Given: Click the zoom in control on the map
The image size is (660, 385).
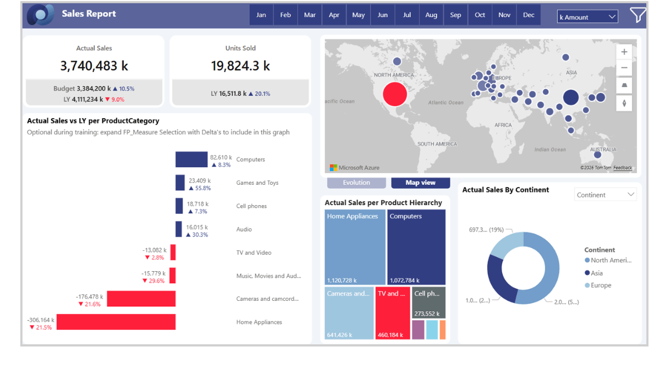Looking at the screenshot, I should click(x=624, y=51).
